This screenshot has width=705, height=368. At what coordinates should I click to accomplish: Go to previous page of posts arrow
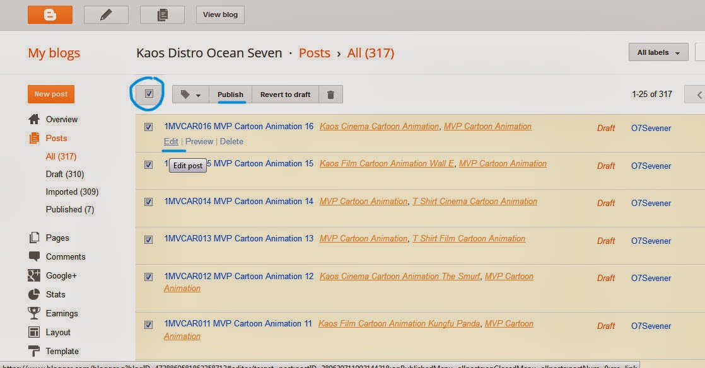[699, 95]
